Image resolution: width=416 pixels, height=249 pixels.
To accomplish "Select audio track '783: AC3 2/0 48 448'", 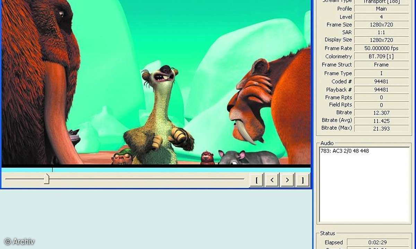I will [345, 151].
